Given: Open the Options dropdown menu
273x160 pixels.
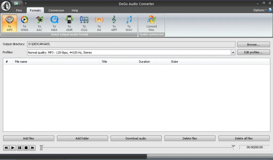Looking at the screenshot, I should point(260,10).
